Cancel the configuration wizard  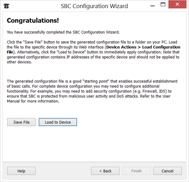[x=168, y=171]
